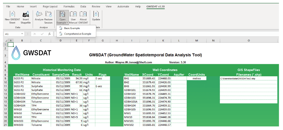Click the SampleDate column header cell
Screen dimensions: 283x130
tap(61, 75)
